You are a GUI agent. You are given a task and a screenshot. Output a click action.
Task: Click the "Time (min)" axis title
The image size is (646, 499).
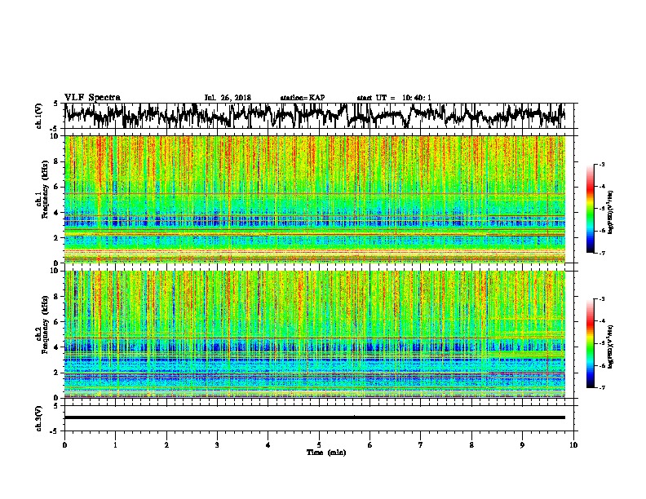326,453
